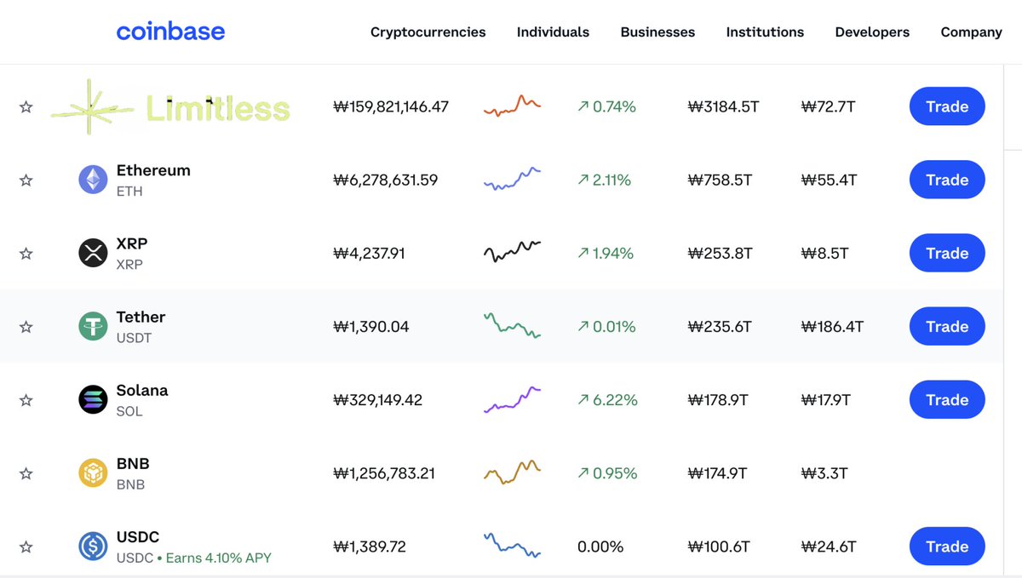View the Ethereum price sparkline chart
Viewport: 1022px width, 578px height.
pyautogui.click(x=513, y=178)
